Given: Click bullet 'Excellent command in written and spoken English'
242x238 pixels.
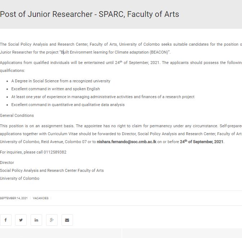Looking at the screenshot, I should tap(56, 89).
